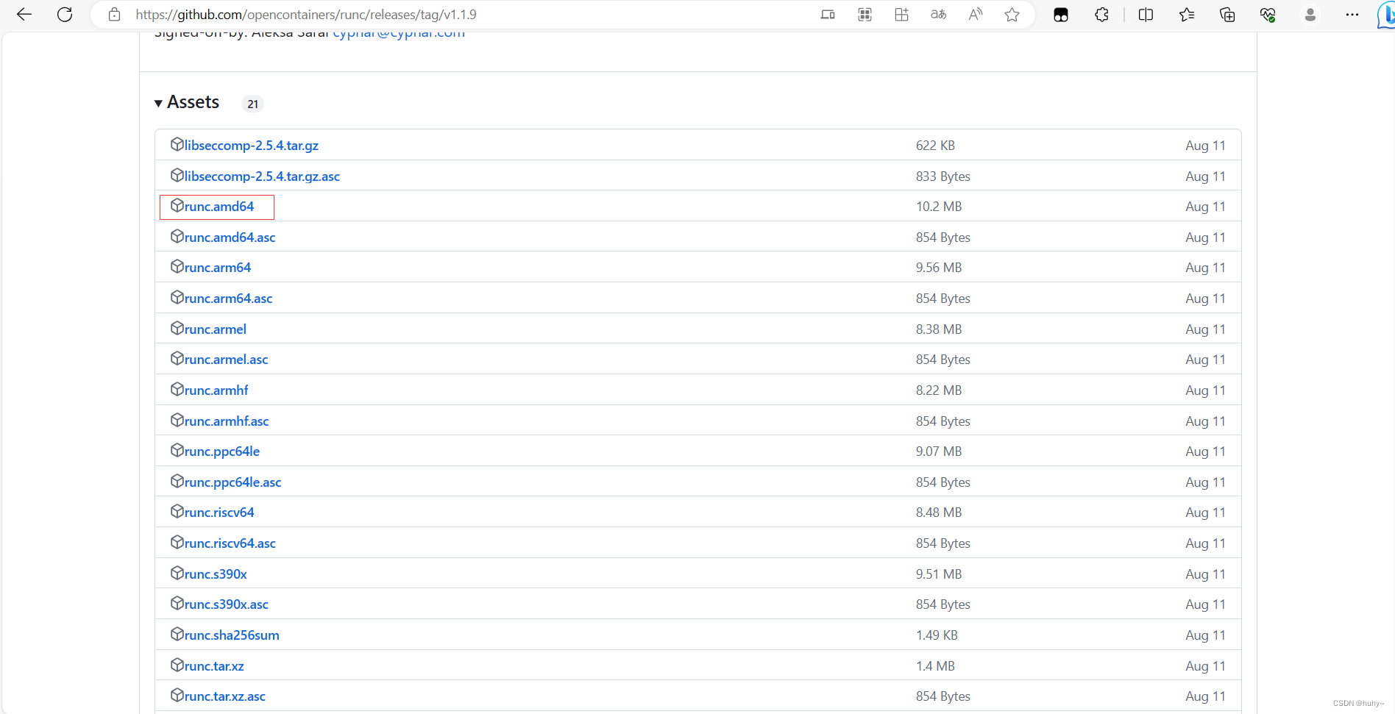The image size is (1395, 714).
Task: Add this page to favorites star
Action: coord(1012,15)
